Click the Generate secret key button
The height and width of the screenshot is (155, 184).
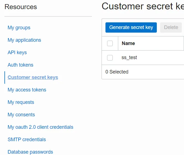pos(131,27)
